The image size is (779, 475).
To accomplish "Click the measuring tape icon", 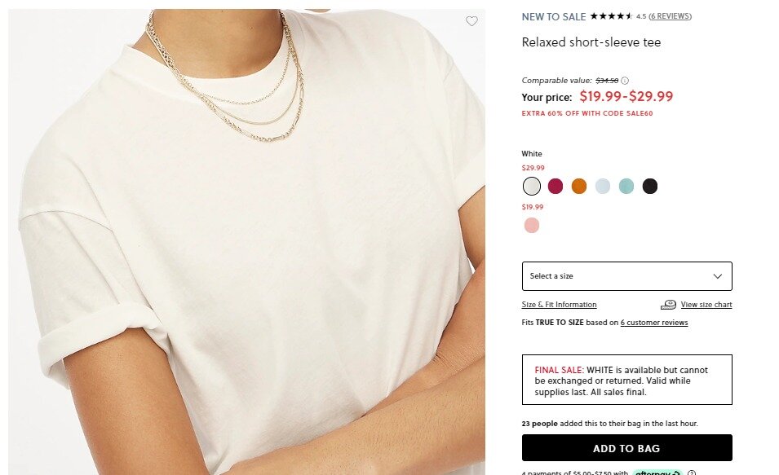I will coord(668,305).
